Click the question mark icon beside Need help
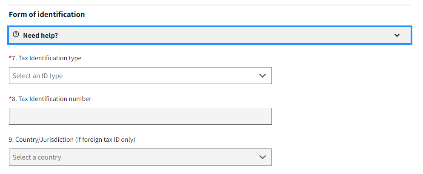This screenshot has height=174, width=423. click(16, 35)
